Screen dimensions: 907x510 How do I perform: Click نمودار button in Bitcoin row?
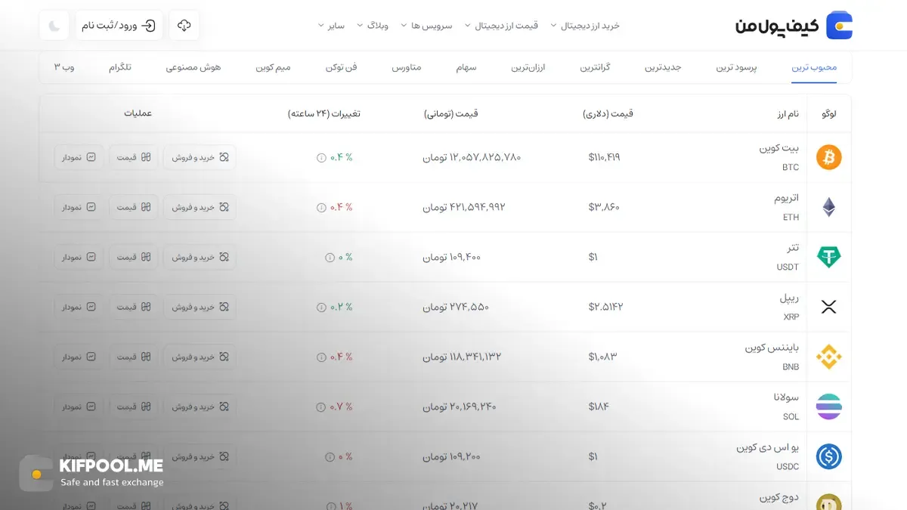79,157
